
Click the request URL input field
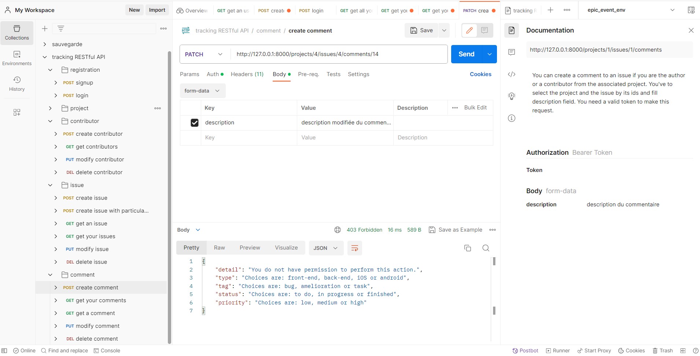339,54
